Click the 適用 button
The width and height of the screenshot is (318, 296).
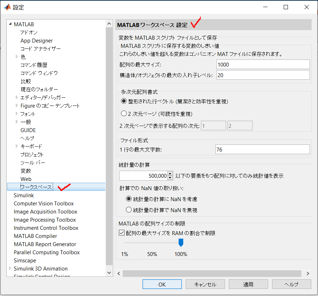(x=248, y=284)
